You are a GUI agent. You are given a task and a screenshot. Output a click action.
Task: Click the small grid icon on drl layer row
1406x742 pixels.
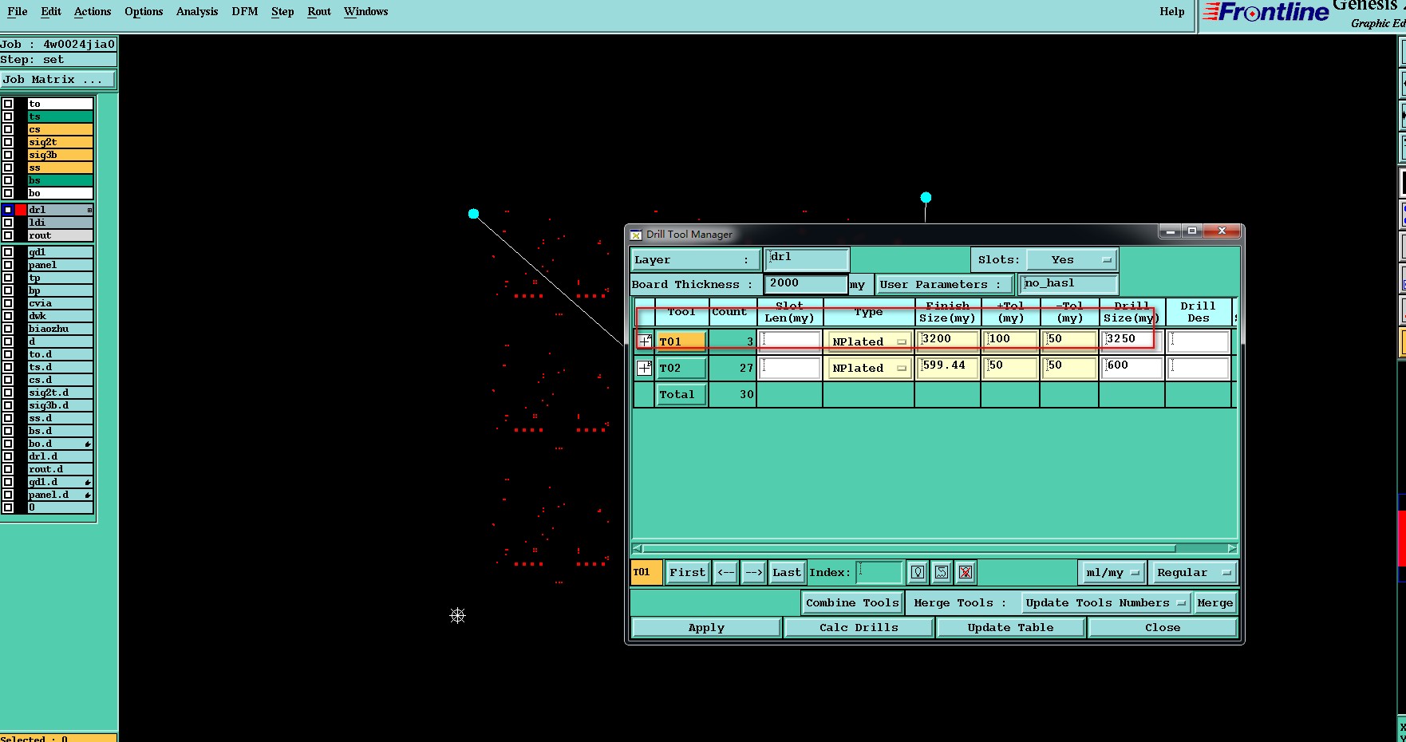(x=89, y=210)
